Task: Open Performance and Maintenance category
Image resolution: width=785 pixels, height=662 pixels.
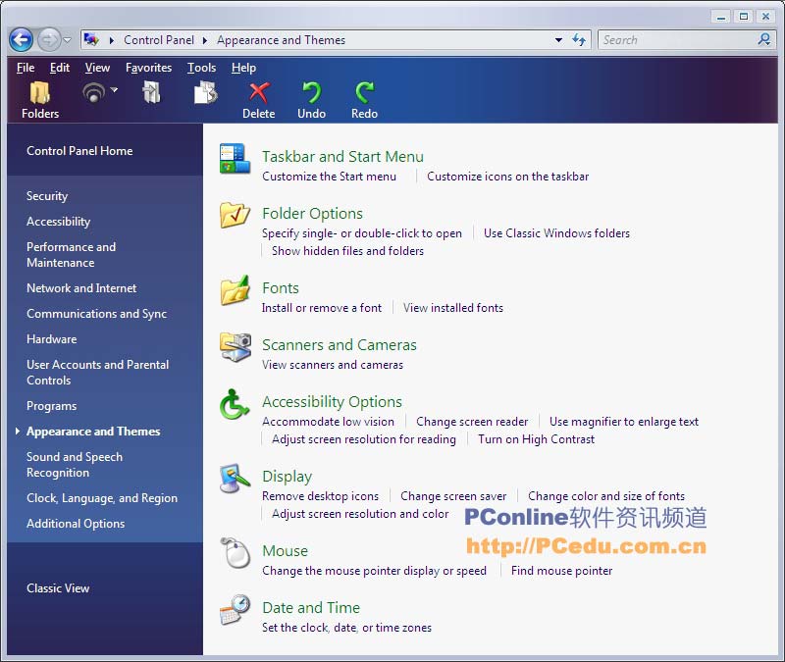Action: point(71,255)
